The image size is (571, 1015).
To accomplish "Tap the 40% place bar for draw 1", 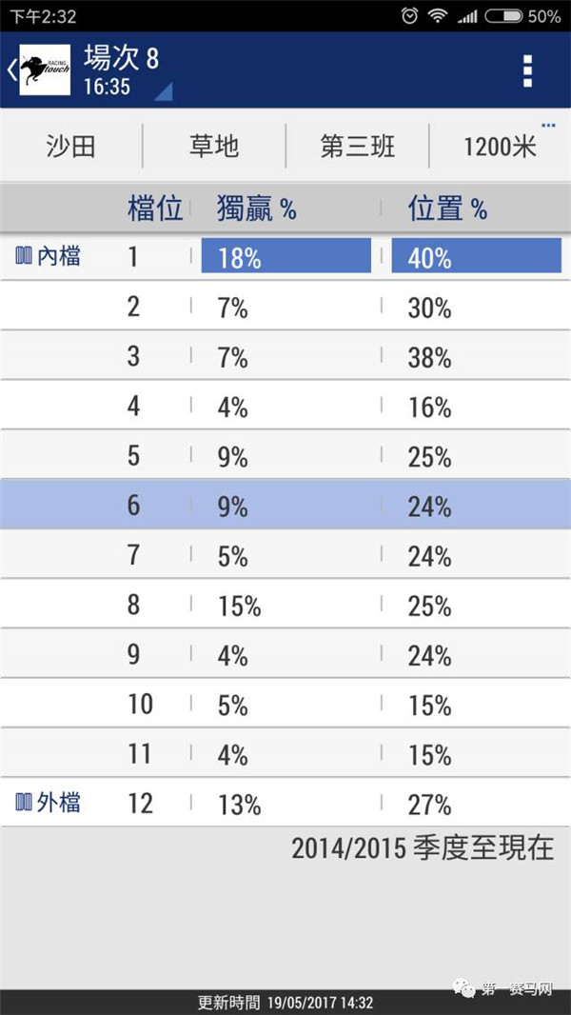I will point(476,256).
